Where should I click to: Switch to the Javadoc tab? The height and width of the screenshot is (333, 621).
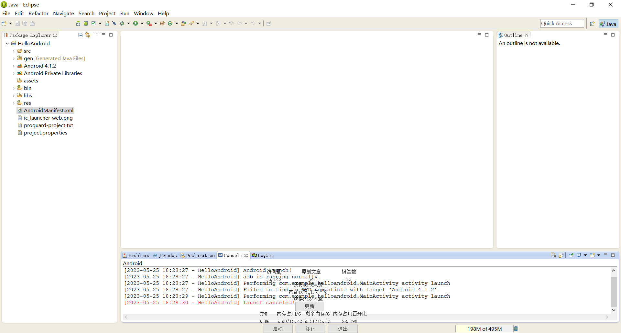click(x=165, y=255)
